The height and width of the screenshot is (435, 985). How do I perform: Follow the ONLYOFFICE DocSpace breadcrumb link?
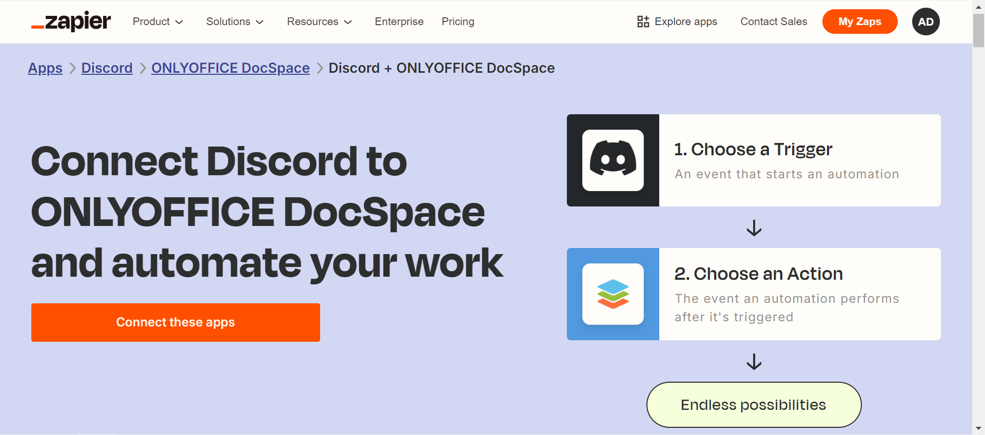coord(230,68)
